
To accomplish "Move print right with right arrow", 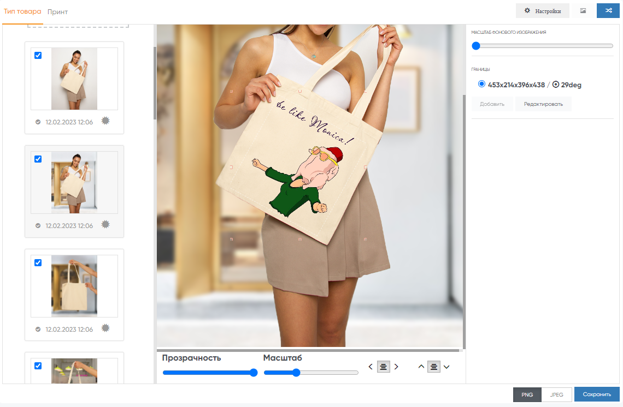I will tap(396, 367).
